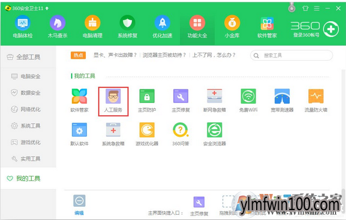
Task: Click the orange 热点 tag
Action: click(x=78, y=55)
